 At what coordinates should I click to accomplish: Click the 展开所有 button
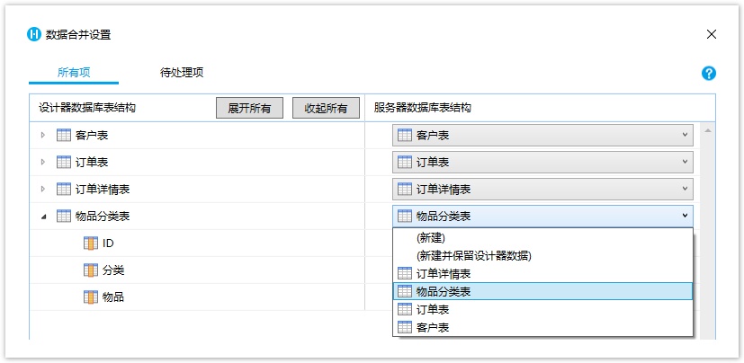coord(249,108)
